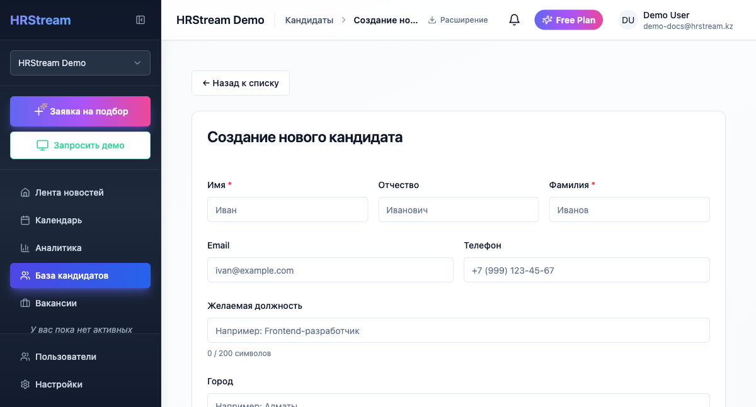Open Настройки using the gear icon
Screen dimensions: 756x407
[x=24, y=384]
